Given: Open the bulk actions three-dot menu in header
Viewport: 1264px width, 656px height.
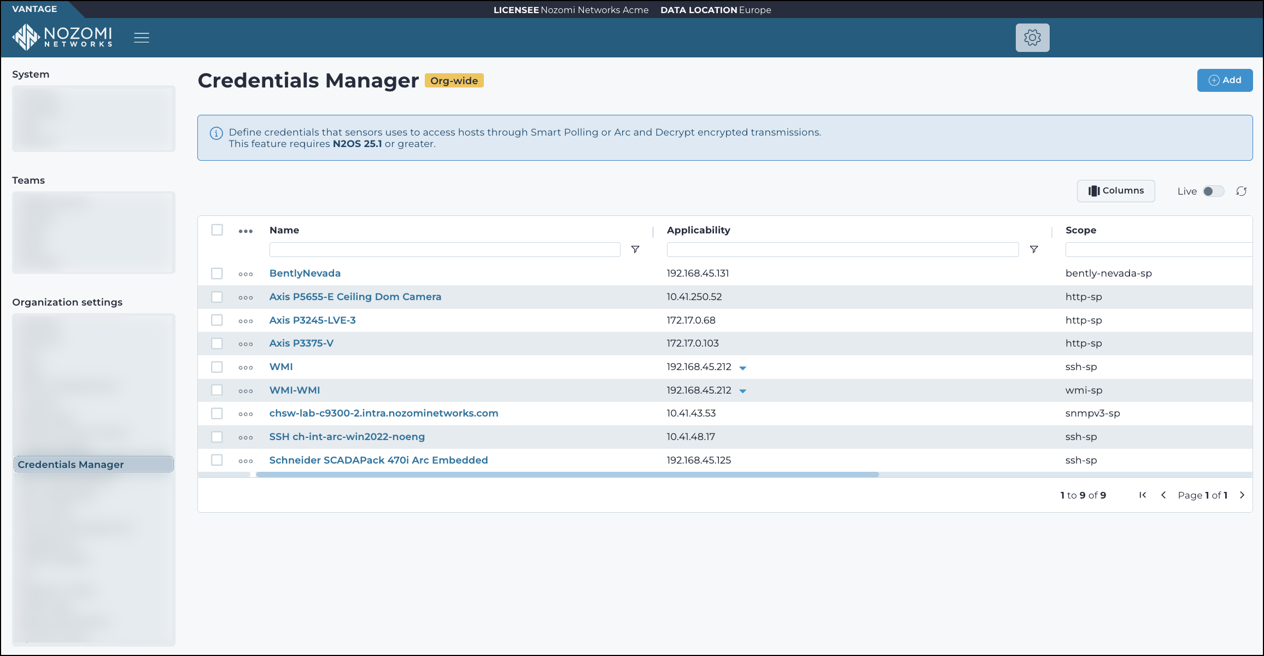Looking at the screenshot, I should [245, 230].
